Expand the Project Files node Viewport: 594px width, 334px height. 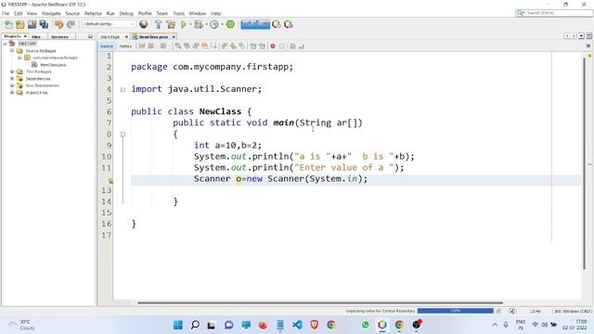[12, 93]
